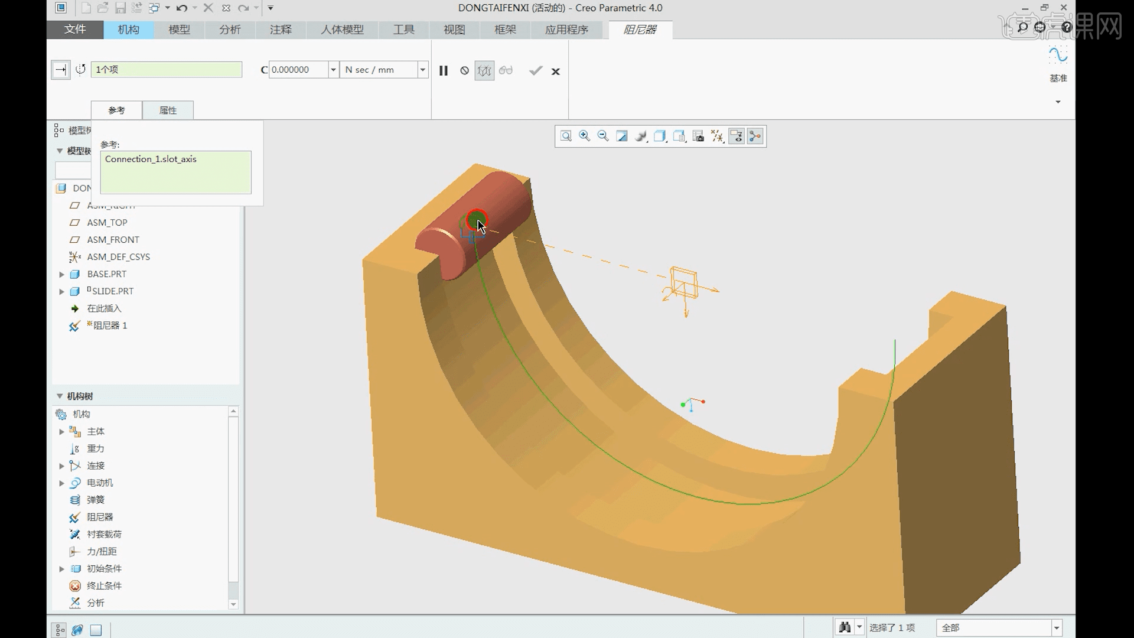Toggle the attached preview mode button
The width and height of the screenshot is (1134, 638).
[x=484, y=71]
